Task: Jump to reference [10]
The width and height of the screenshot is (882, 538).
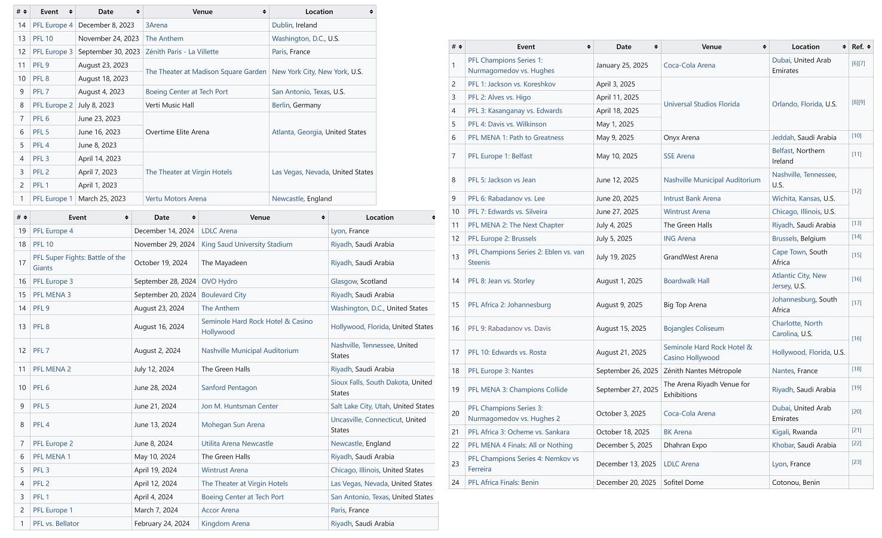Action: tap(856, 136)
